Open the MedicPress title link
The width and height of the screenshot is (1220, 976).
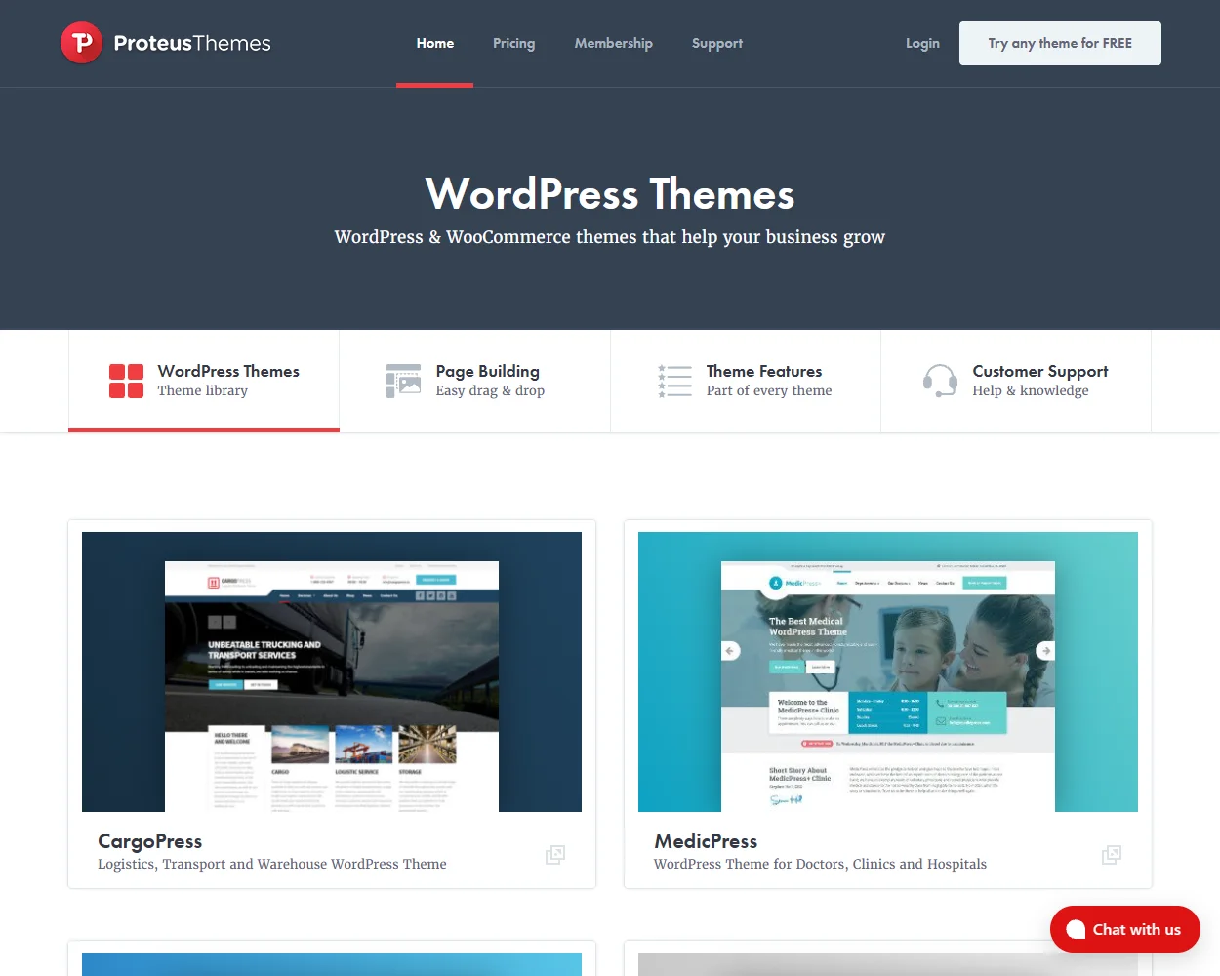point(706,841)
